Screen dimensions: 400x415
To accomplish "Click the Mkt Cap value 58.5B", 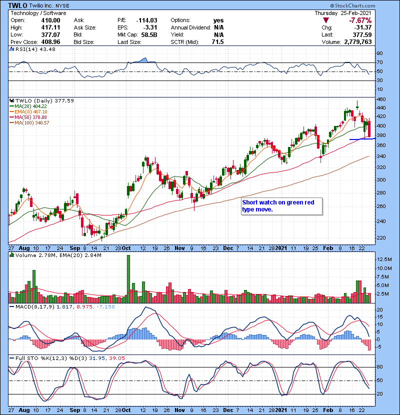I will [149, 34].
